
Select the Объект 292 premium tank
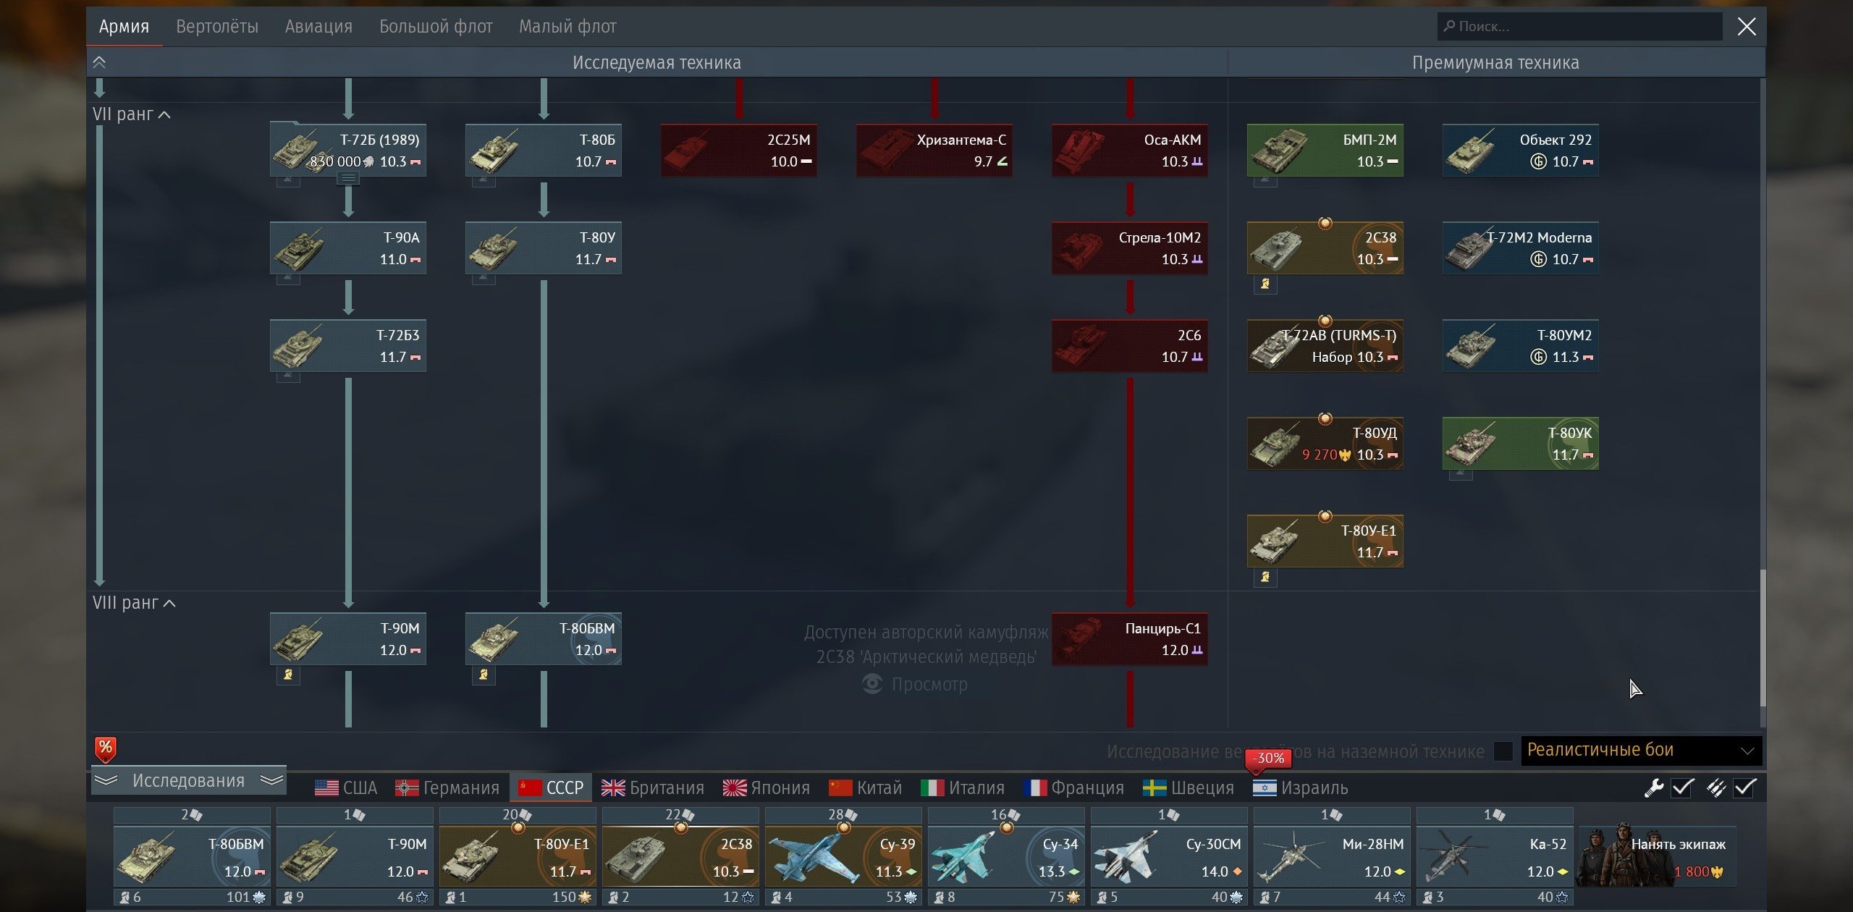1520,151
